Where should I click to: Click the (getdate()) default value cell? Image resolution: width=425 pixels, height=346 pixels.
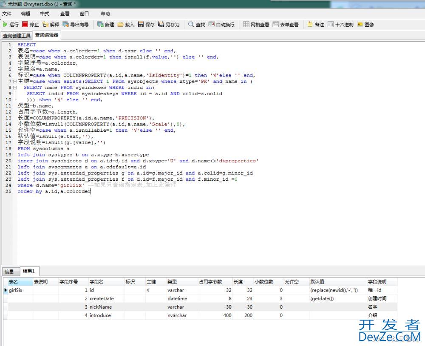pyautogui.click(x=338, y=298)
